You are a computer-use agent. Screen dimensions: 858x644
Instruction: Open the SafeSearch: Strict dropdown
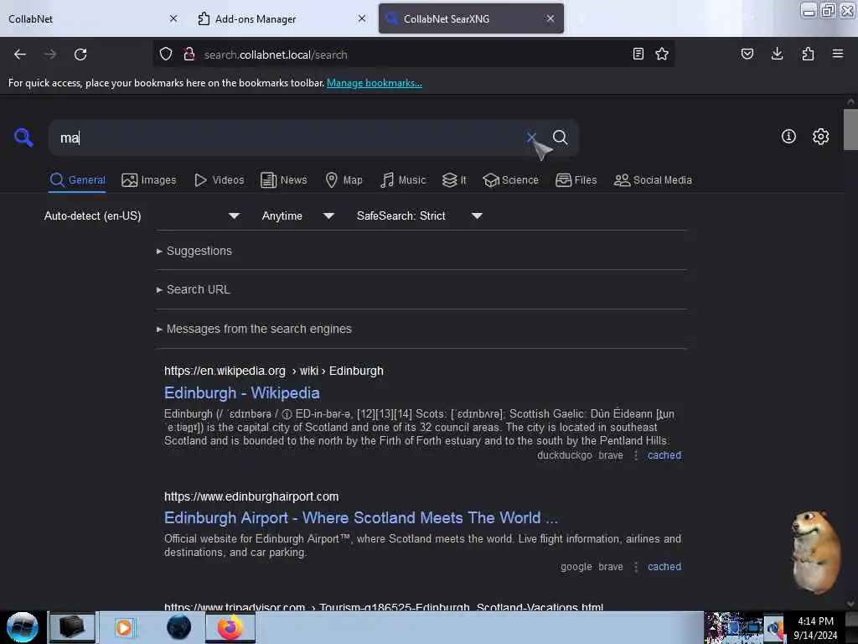point(419,216)
